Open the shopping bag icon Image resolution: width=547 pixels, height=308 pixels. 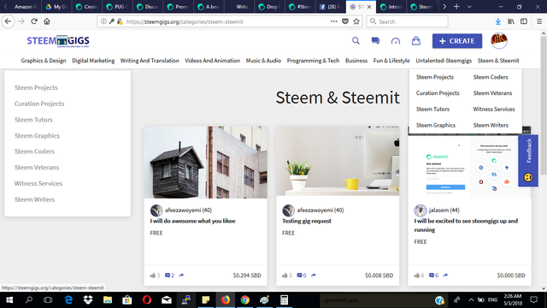[416, 41]
